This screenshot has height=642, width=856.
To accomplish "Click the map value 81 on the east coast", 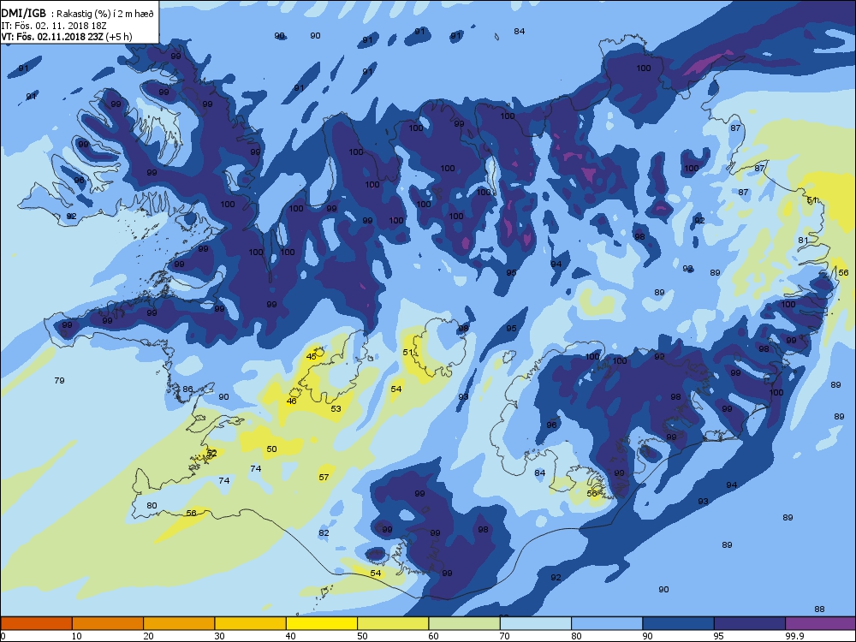I will pos(803,241).
